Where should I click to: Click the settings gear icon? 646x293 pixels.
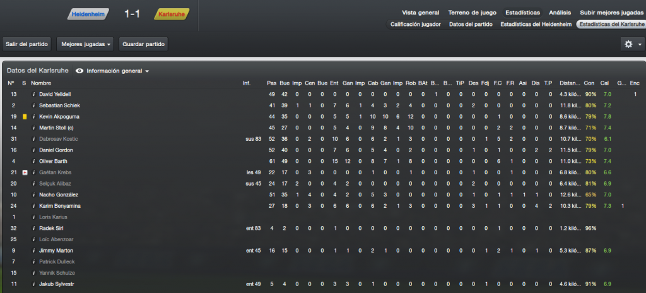coord(628,44)
